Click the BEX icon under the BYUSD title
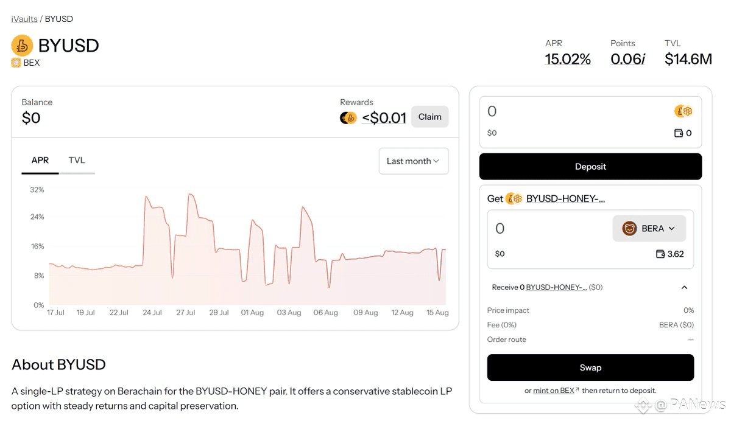 [16, 63]
